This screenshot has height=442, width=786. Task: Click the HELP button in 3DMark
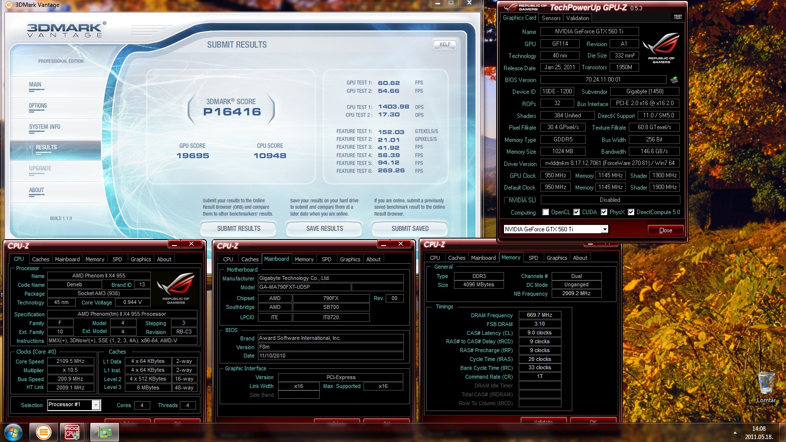pyautogui.click(x=445, y=45)
